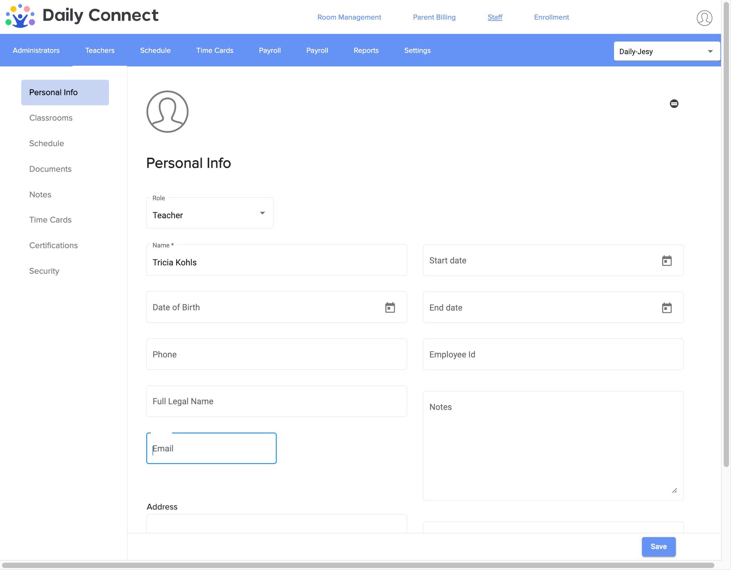731x570 pixels.
Task: Open the Date of Birth calendar picker
Action: tap(390, 307)
